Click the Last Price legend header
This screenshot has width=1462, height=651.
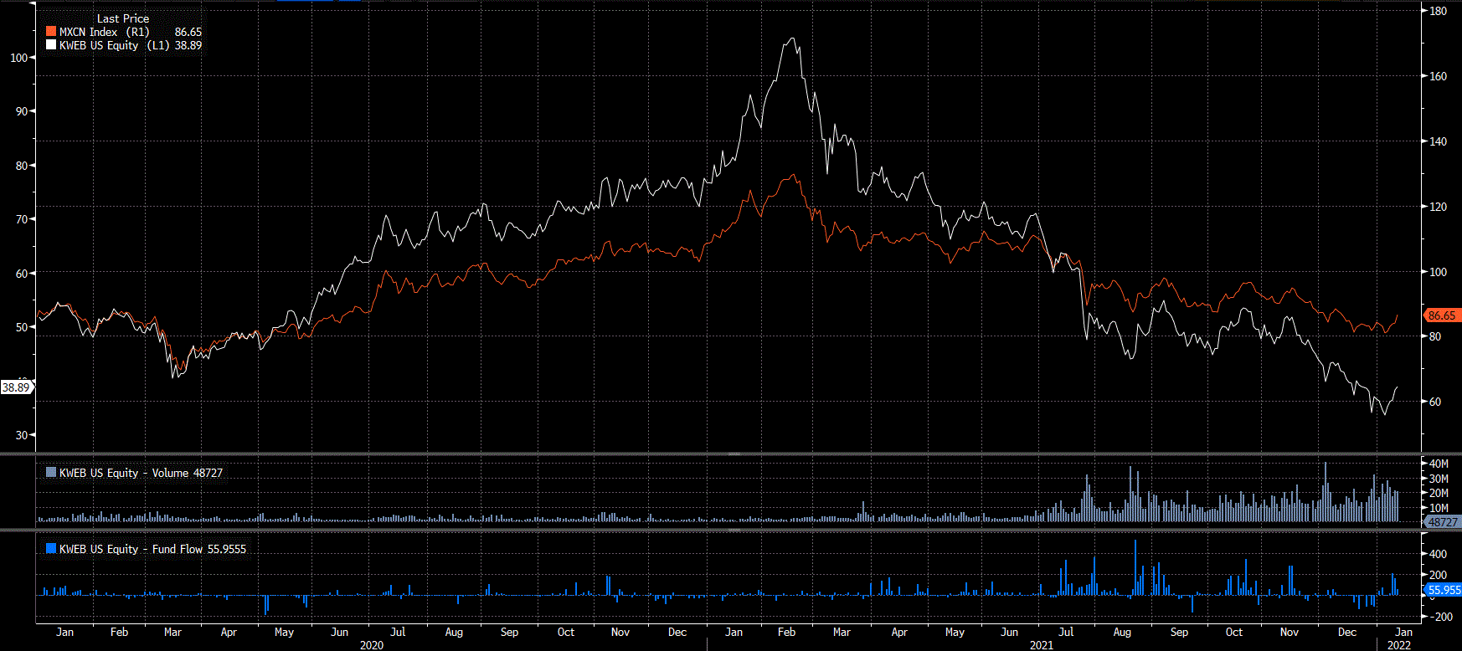point(123,18)
